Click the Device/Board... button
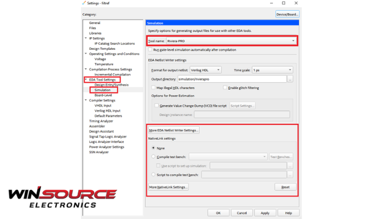Image resolution: width=383 pixels, height=219 pixels. 287,14
